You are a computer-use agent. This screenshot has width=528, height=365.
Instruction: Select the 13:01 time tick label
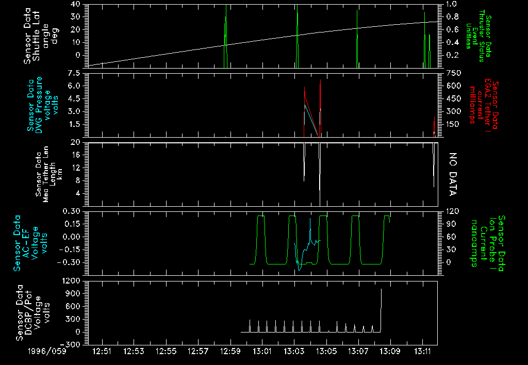262,351
